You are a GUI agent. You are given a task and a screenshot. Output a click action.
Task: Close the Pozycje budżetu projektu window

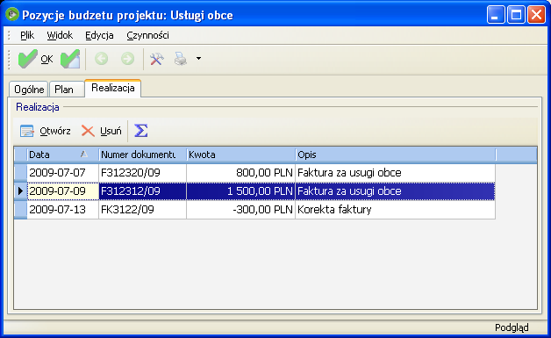537,15
